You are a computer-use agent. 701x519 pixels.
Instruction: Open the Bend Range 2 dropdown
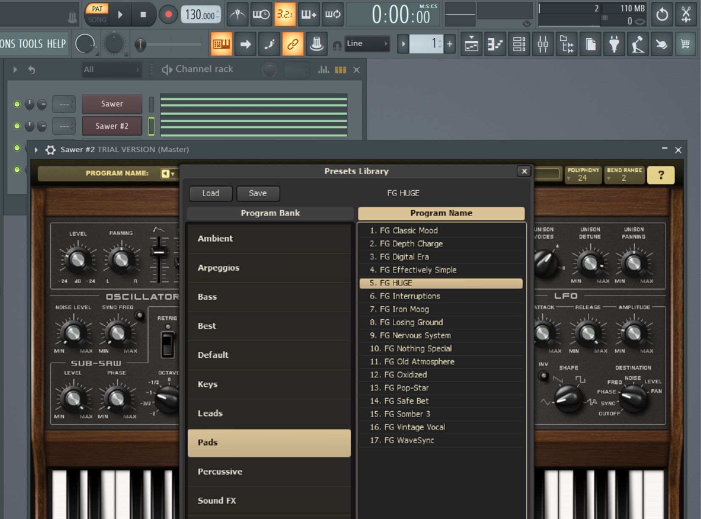(624, 175)
